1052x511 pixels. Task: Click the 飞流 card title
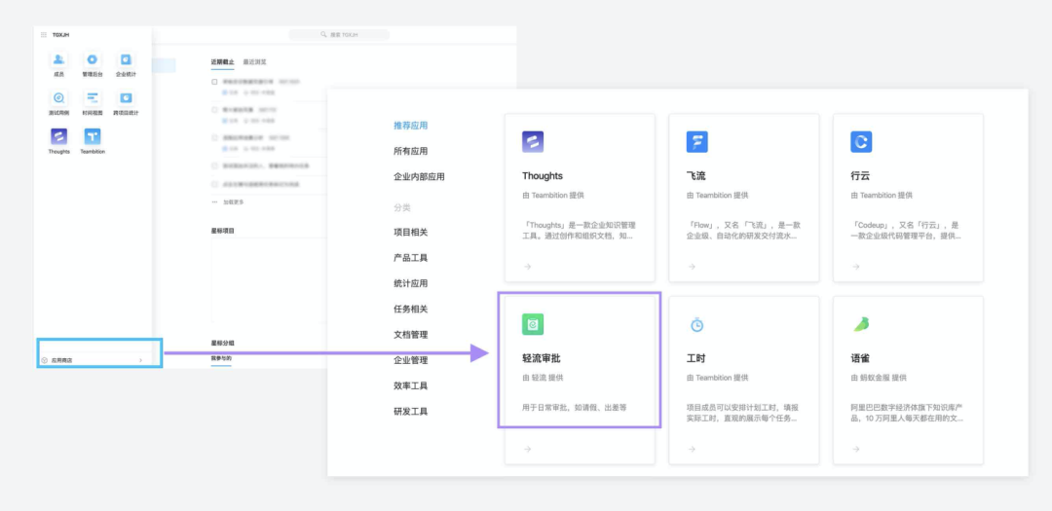(x=695, y=176)
